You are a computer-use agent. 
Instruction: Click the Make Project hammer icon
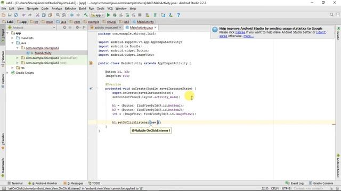86,15
